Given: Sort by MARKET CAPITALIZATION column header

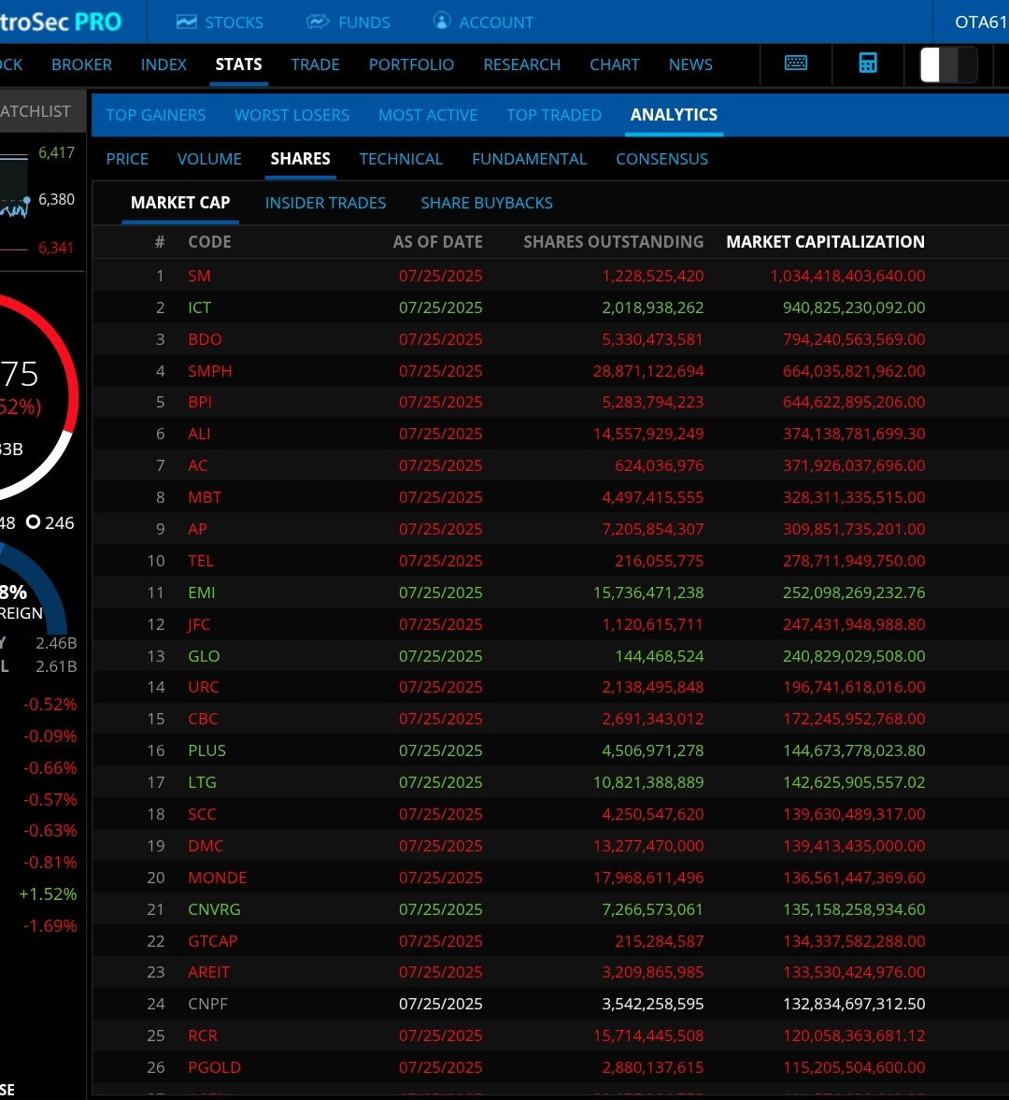Looking at the screenshot, I should tap(825, 242).
